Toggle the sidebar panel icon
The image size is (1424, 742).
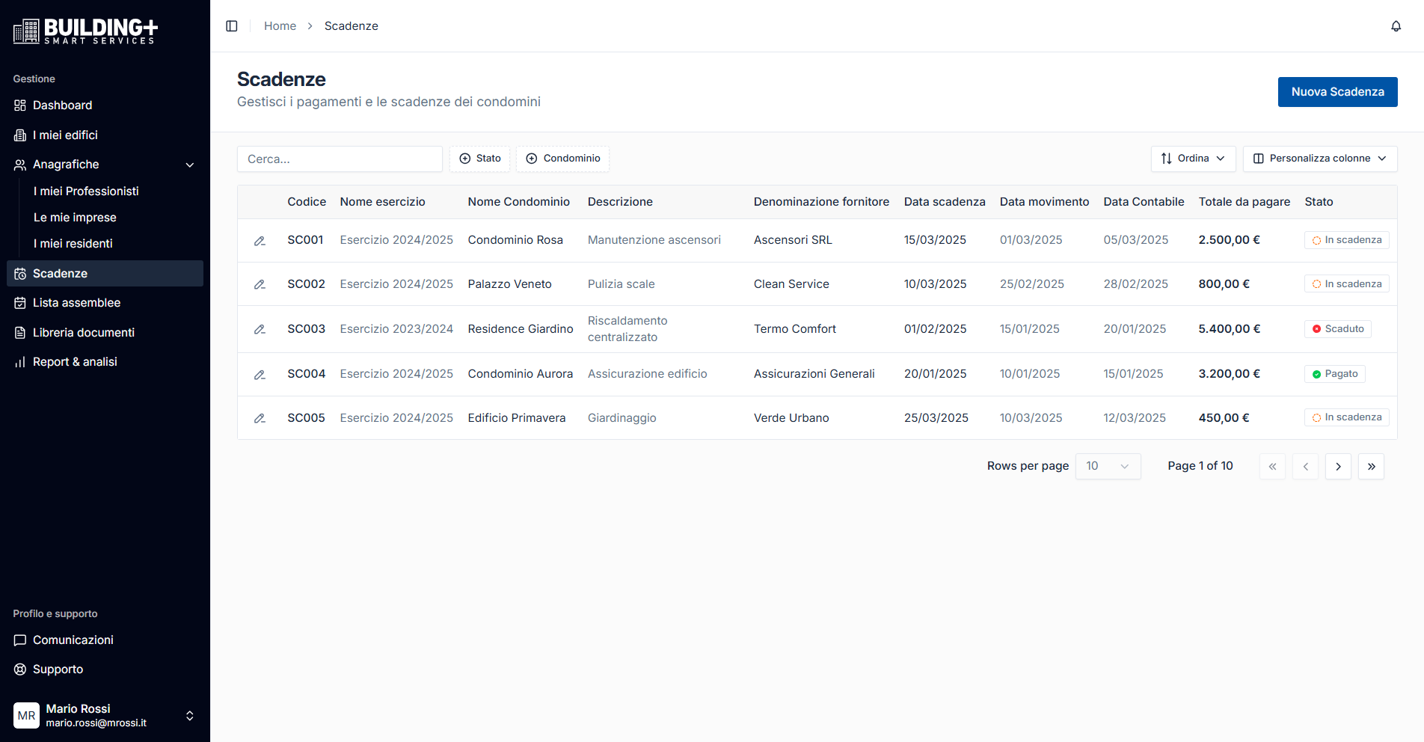coord(232,26)
